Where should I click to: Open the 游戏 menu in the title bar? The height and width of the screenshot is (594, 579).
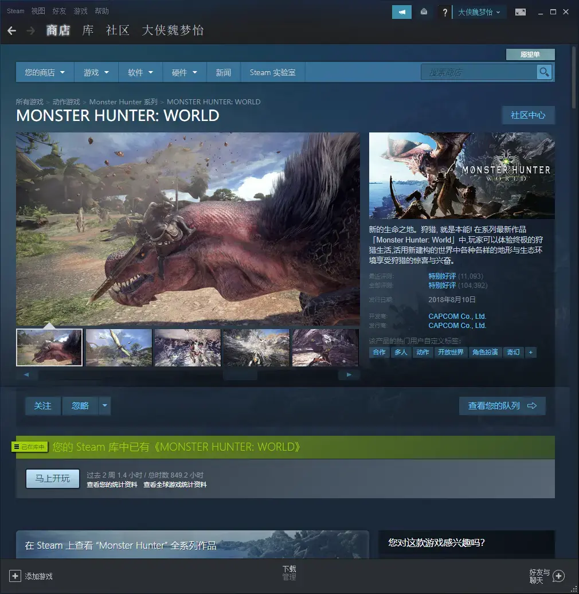[x=80, y=11]
